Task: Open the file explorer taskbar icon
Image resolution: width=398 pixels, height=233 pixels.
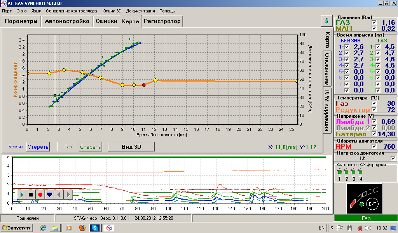Action: (55, 228)
